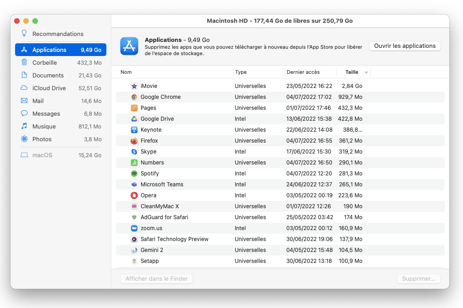The image size is (463, 308).
Task: Click Google Drive's 'Intel' type cell
Action: [x=240, y=119]
